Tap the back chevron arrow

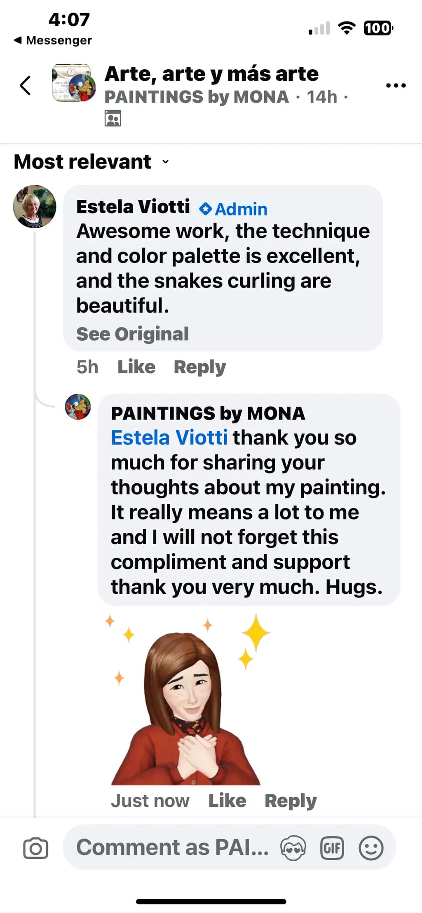pyautogui.click(x=26, y=85)
